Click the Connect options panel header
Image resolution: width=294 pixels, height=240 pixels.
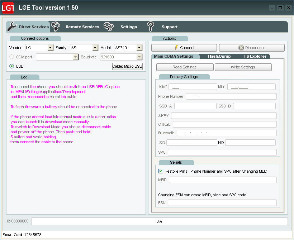(x=35, y=38)
